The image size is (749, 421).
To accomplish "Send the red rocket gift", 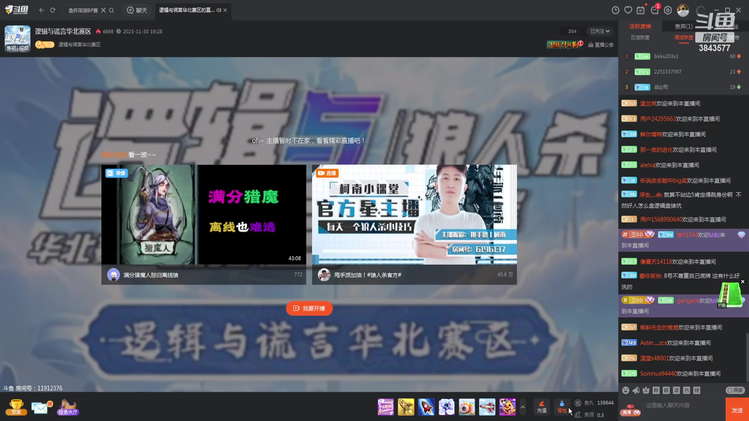I will [426, 407].
